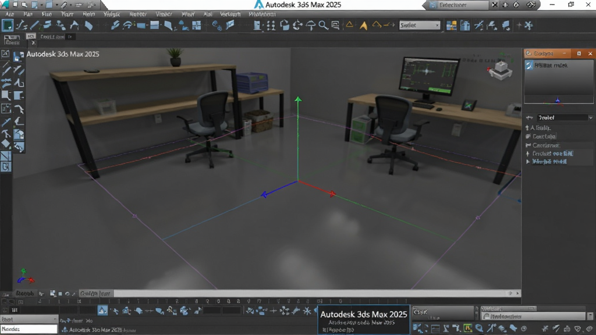Select the potted plant on the top shelf

(x=175, y=58)
